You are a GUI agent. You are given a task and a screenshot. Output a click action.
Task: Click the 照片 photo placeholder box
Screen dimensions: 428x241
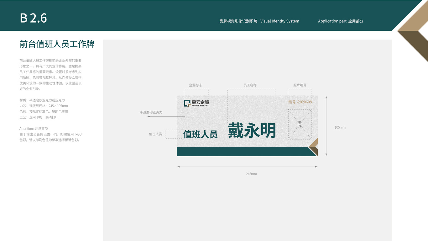pyautogui.click(x=300, y=124)
